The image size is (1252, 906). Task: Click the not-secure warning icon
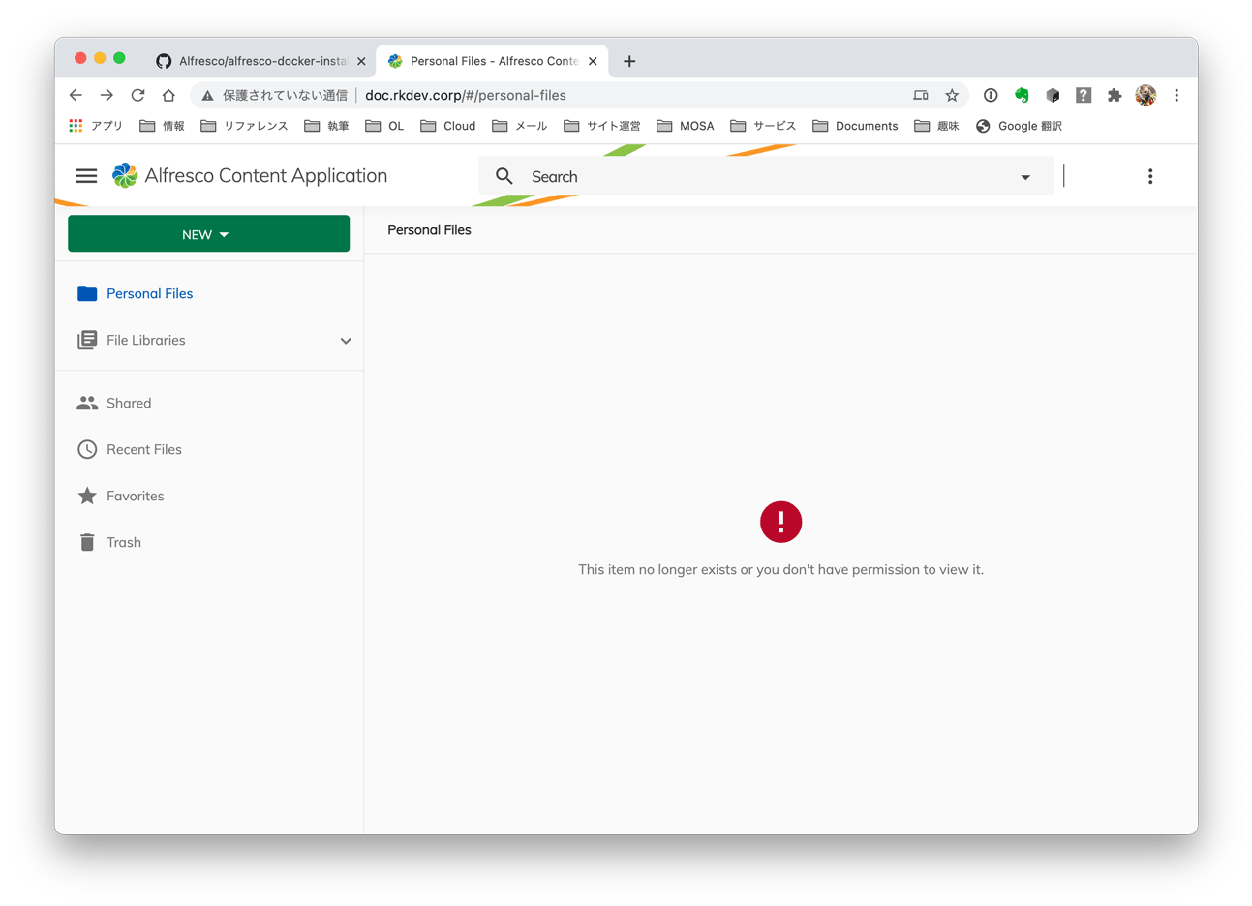click(207, 95)
